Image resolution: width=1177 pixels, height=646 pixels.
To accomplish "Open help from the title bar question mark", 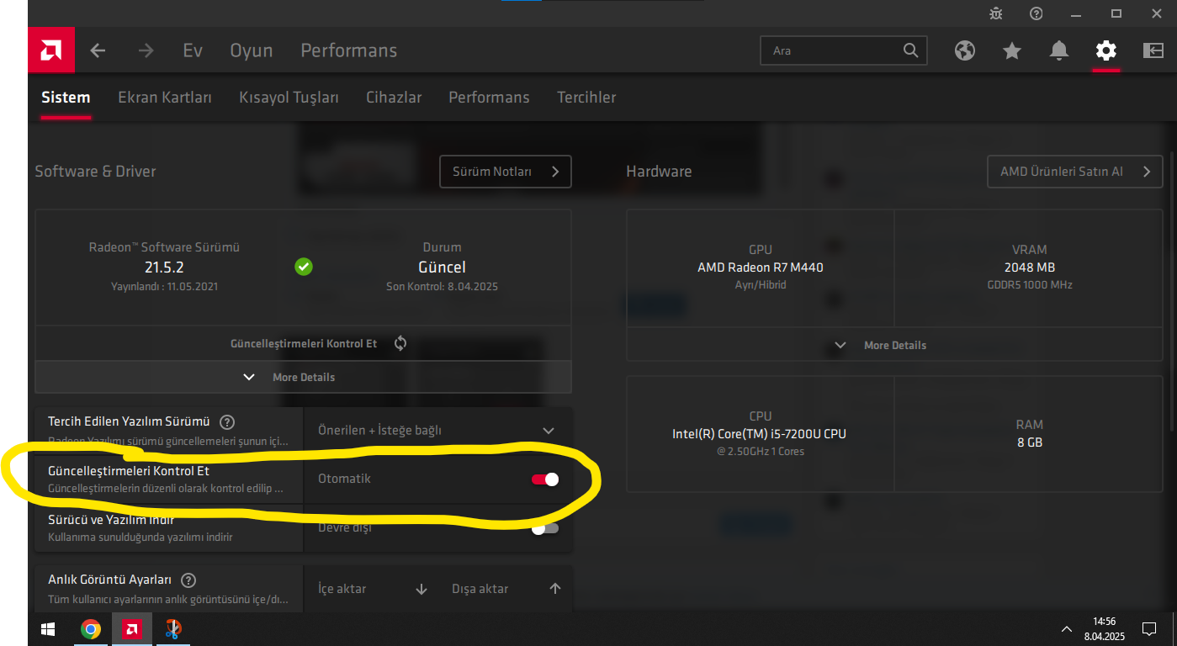I will (1037, 13).
